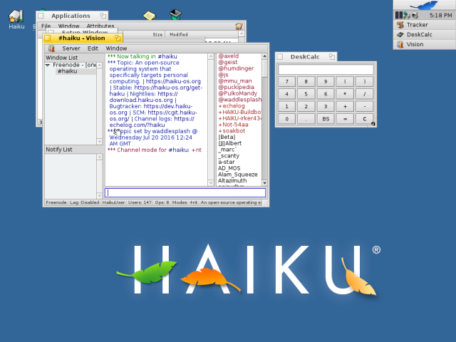Click Window List scroll down arrow
The width and height of the screenshot is (456, 342).
[x=99, y=142]
